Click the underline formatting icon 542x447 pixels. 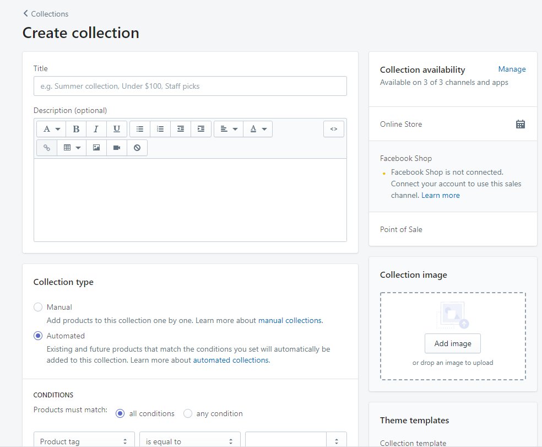click(x=116, y=129)
